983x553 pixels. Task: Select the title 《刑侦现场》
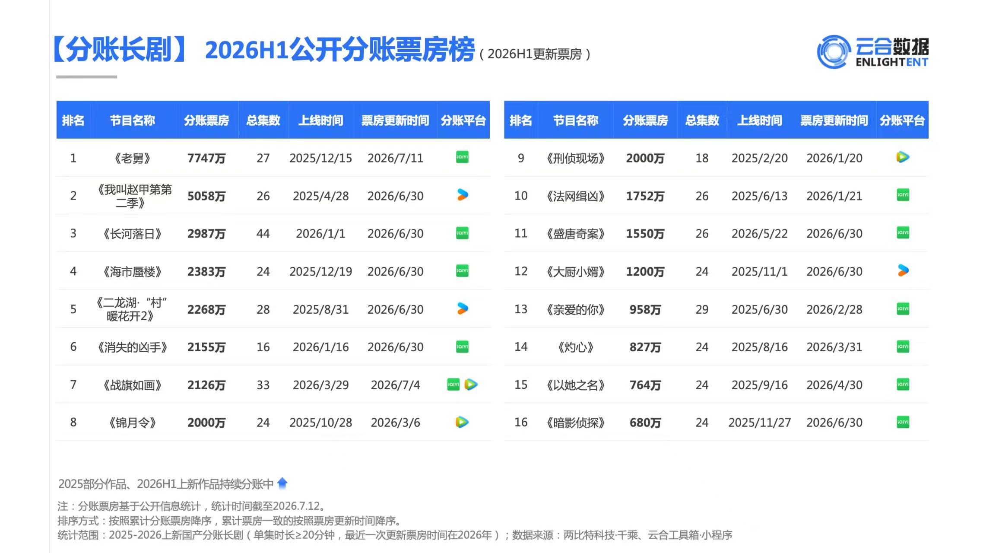[x=576, y=158]
